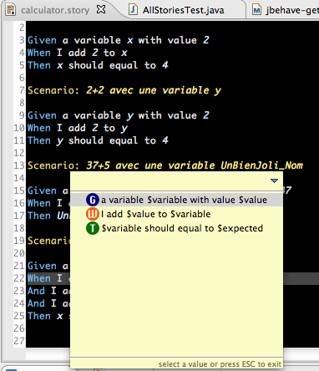
Task: Pick '$variable should equal to $expected' suggestion
Action: tap(182, 228)
